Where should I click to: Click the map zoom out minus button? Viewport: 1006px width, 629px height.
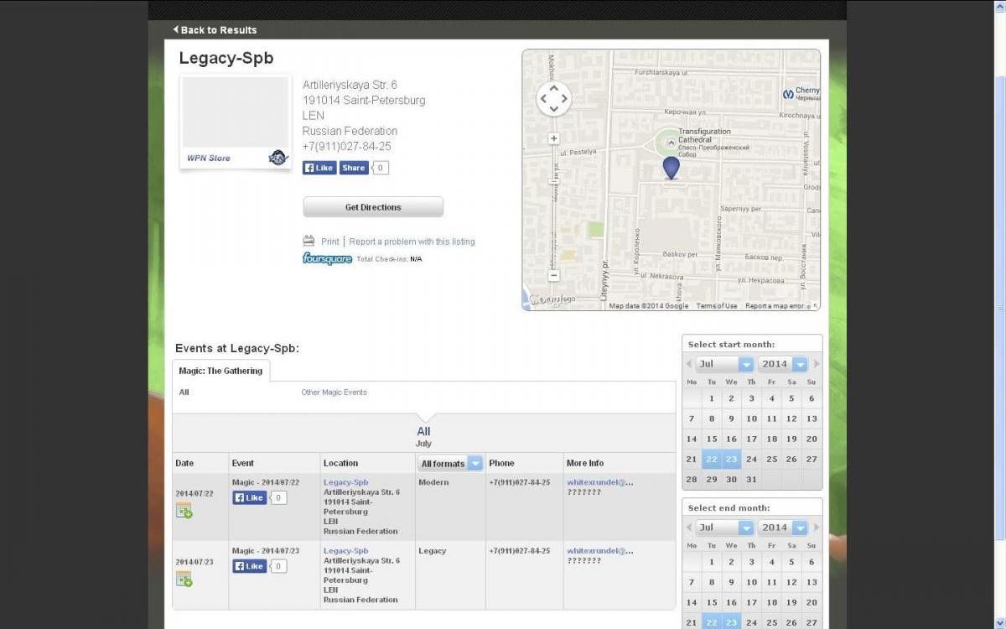tap(553, 275)
